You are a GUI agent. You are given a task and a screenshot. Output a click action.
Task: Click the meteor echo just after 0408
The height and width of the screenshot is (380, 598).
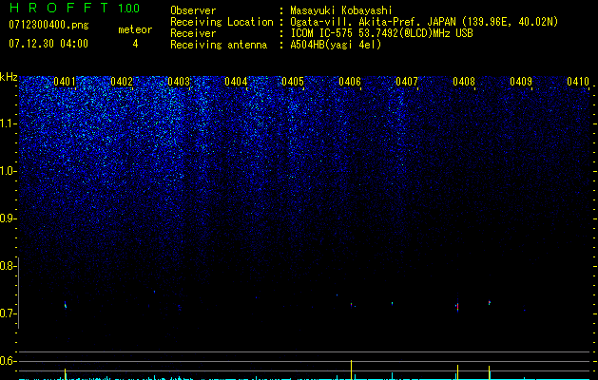coord(457,306)
